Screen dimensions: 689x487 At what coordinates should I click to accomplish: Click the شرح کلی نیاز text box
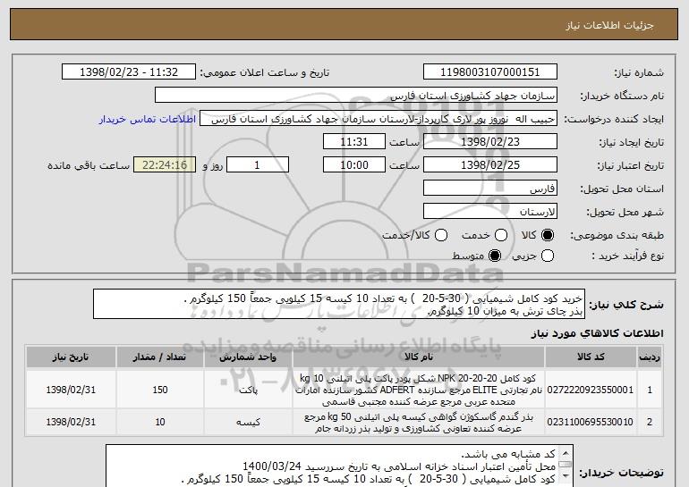[x=339, y=304]
